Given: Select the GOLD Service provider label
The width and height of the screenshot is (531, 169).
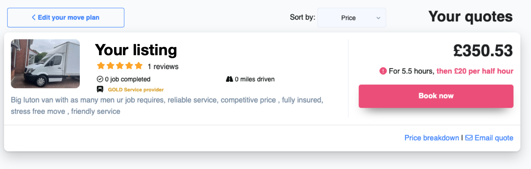Looking at the screenshot, I should point(136,90).
